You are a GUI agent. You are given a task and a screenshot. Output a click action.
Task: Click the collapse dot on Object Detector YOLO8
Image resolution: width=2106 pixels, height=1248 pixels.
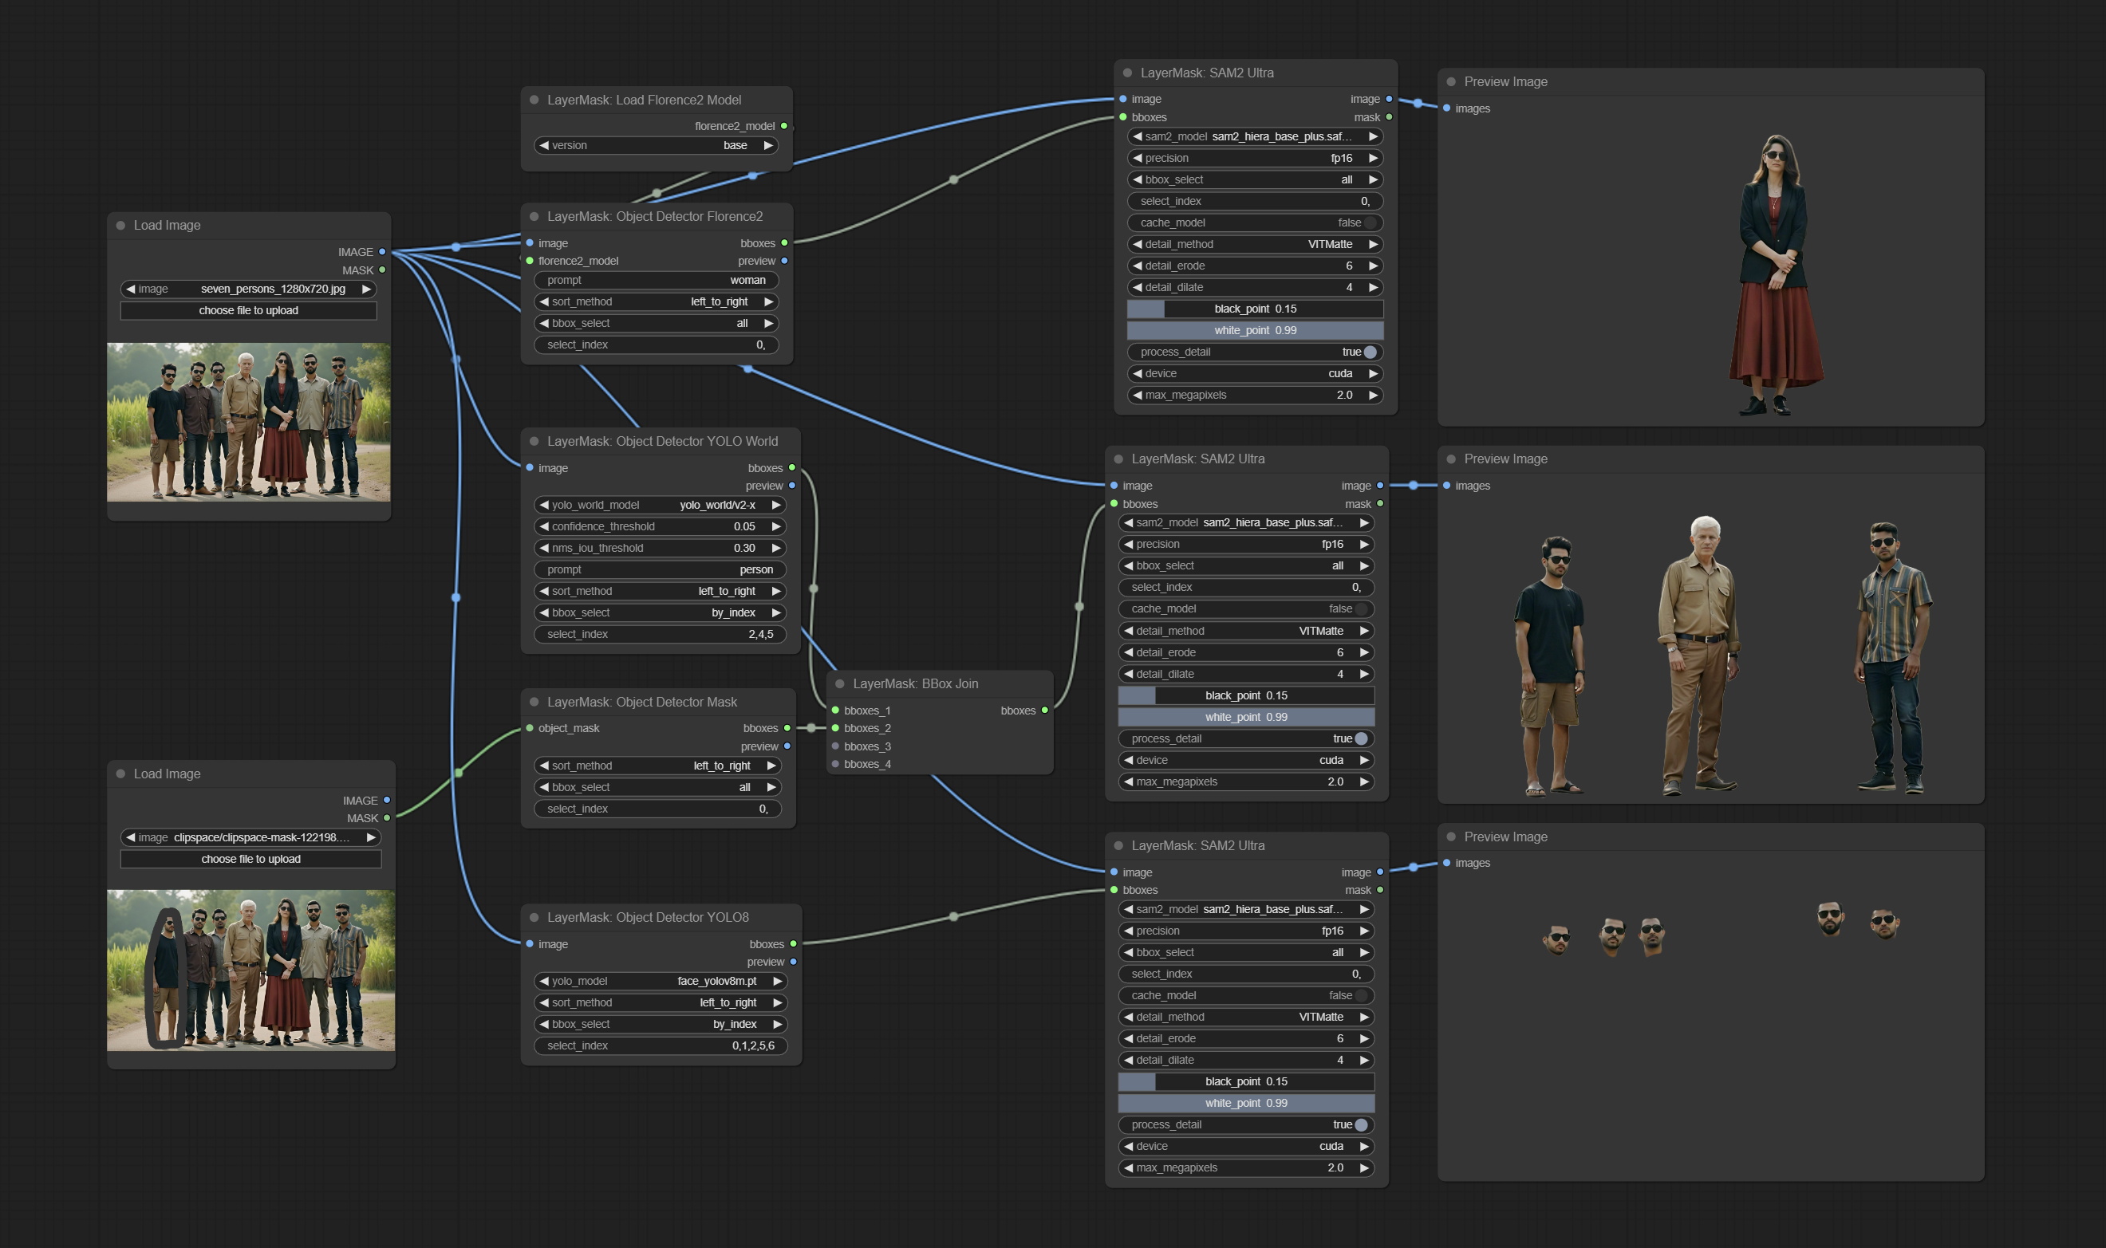click(x=534, y=918)
